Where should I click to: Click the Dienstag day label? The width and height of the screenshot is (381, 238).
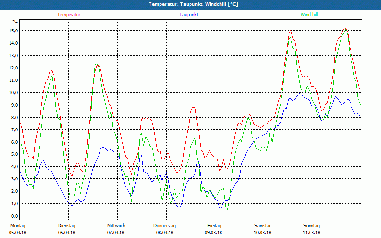[x=67, y=226]
